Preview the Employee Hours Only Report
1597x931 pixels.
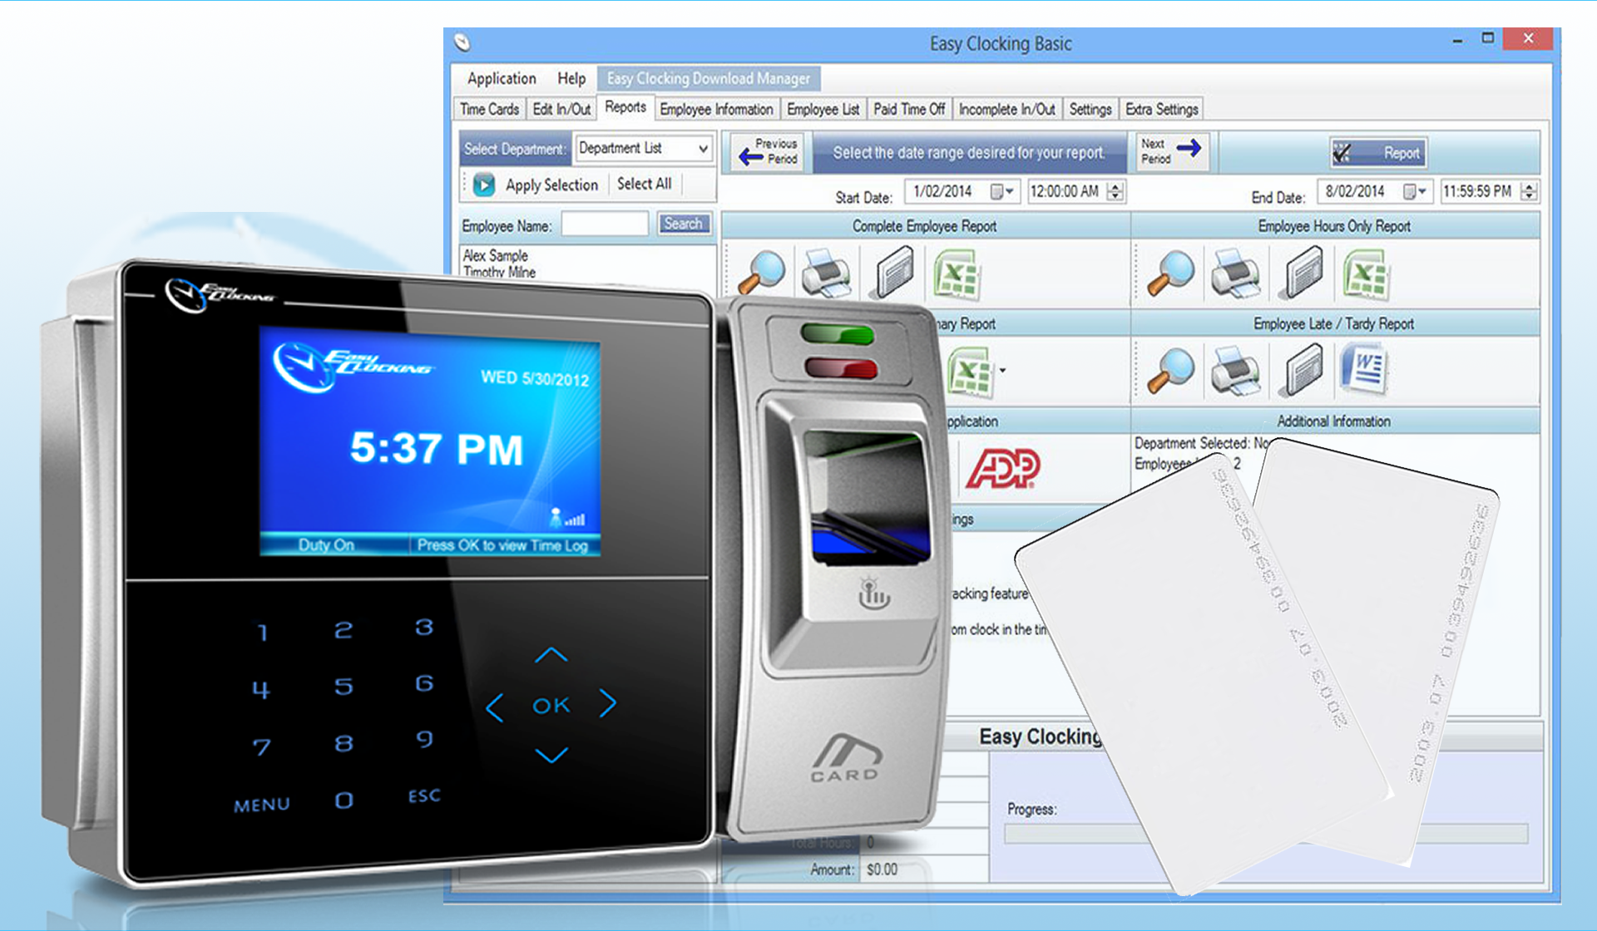point(1169,274)
